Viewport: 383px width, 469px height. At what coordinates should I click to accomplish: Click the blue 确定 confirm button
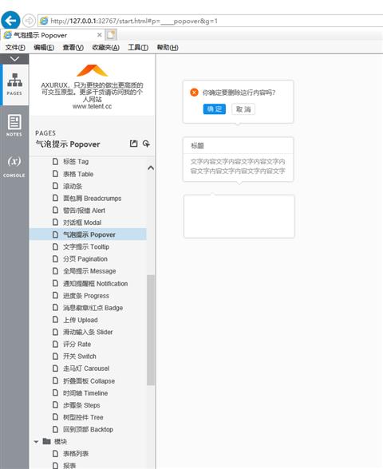tap(215, 109)
